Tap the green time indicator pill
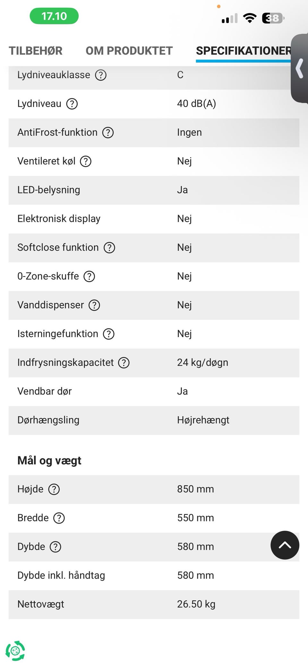 pyautogui.click(x=54, y=16)
